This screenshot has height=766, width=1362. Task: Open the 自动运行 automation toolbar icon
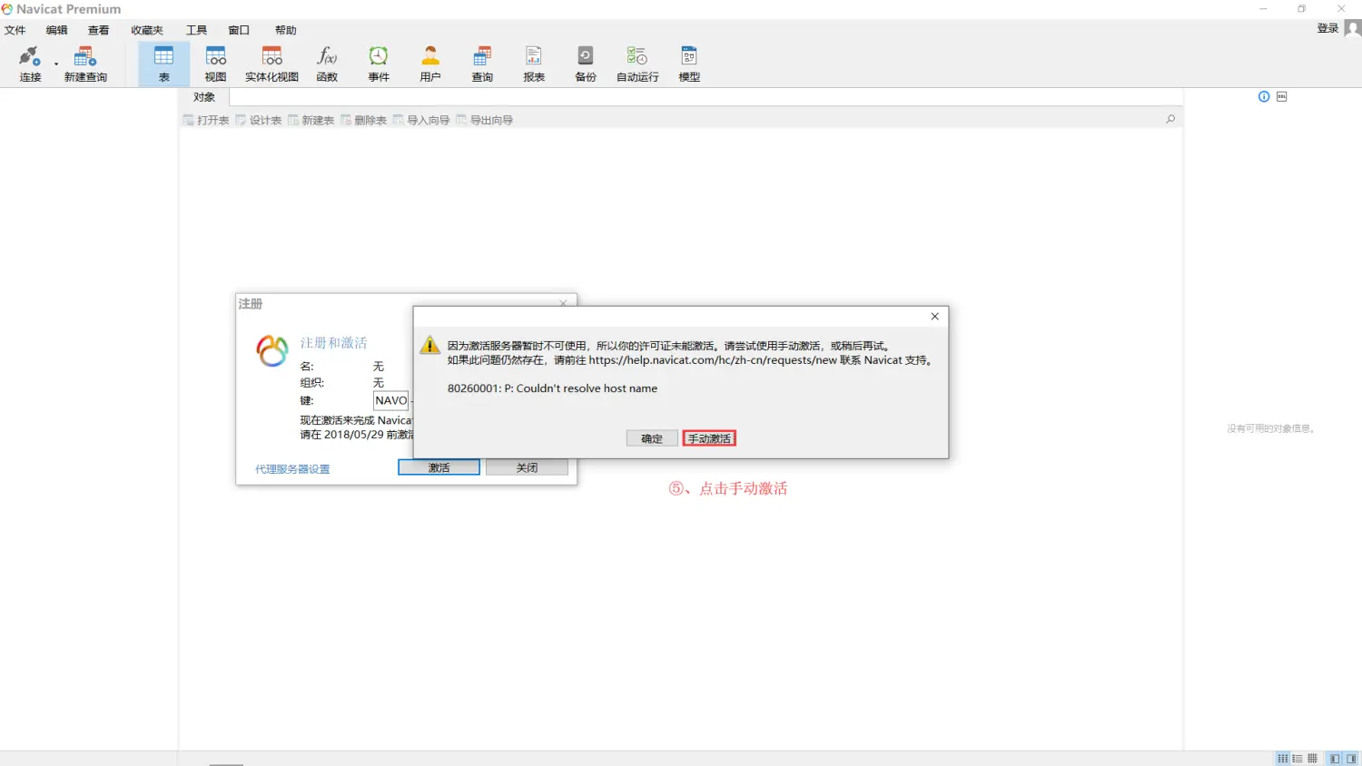coord(637,64)
